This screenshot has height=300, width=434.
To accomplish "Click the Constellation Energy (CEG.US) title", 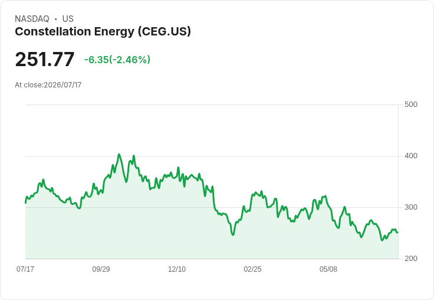I will 103,32.
